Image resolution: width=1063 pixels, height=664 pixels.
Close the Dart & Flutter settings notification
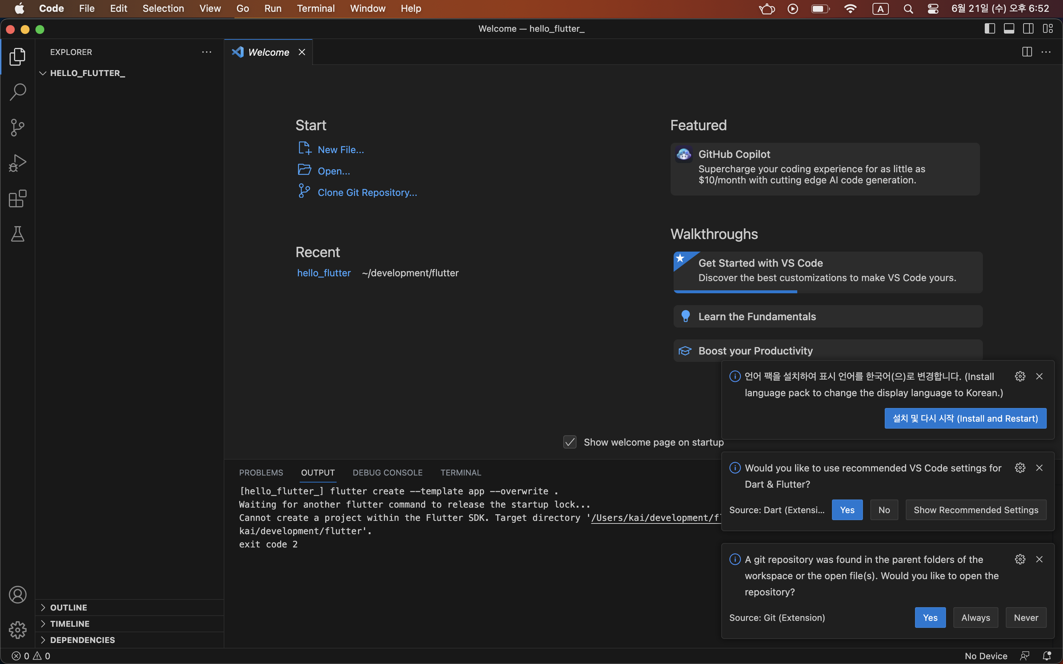point(1039,468)
